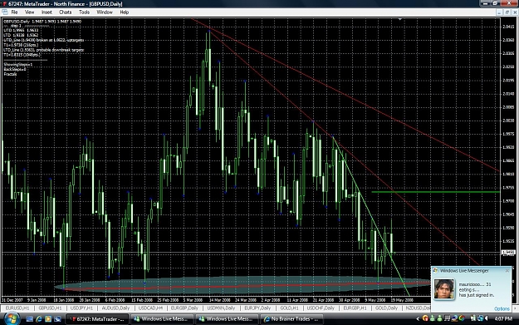
Task: Select the green horizontal line on chart
Action: [435, 192]
